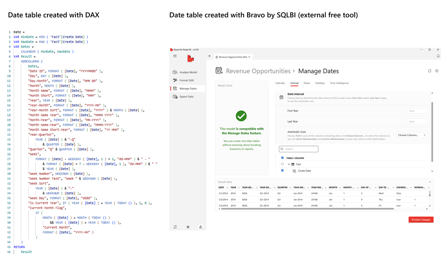The height and width of the screenshot is (264, 441).
Task: Click the Last Year input field
Action: click(417, 122)
